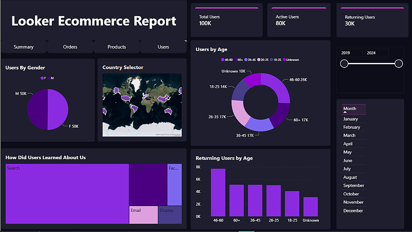Image resolution: width=412 pixels, height=232 pixels.
Task: Select Australia on the map
Action: pos(168,111)
